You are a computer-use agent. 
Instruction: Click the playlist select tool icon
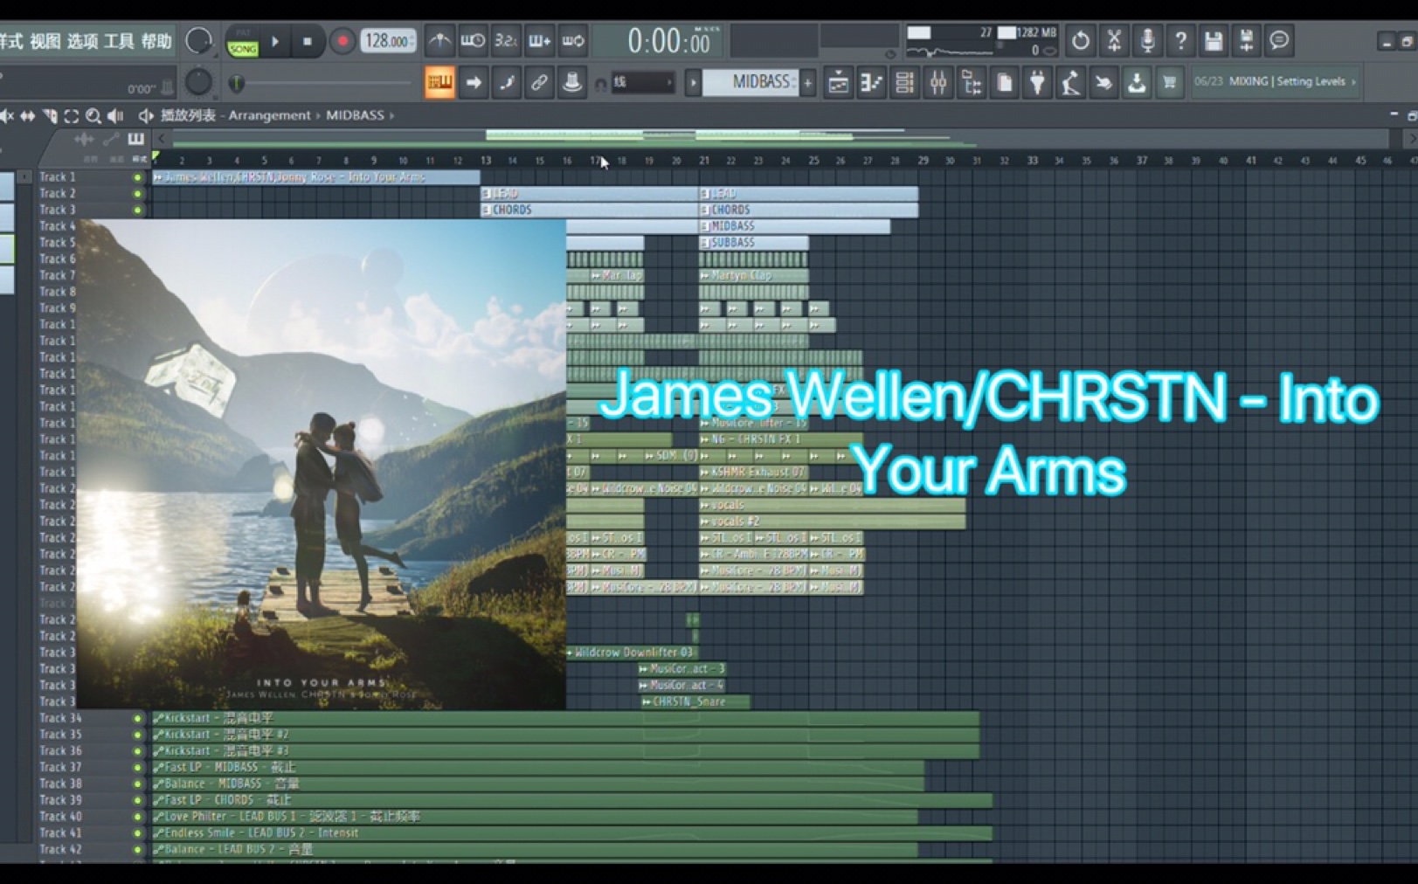point(72,115)
